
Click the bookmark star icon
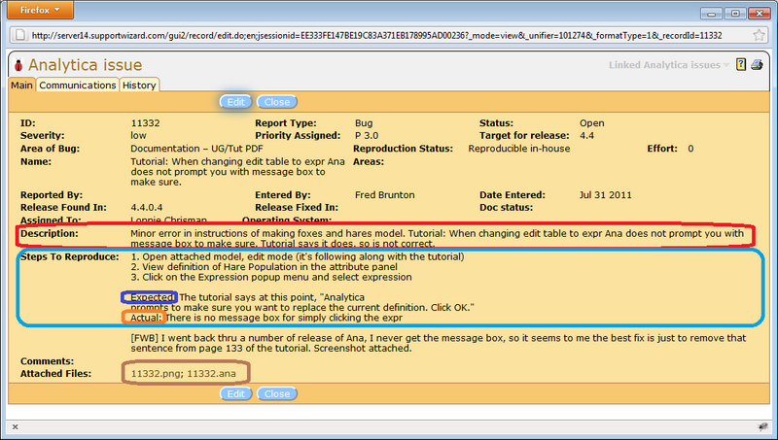[759, 35]
